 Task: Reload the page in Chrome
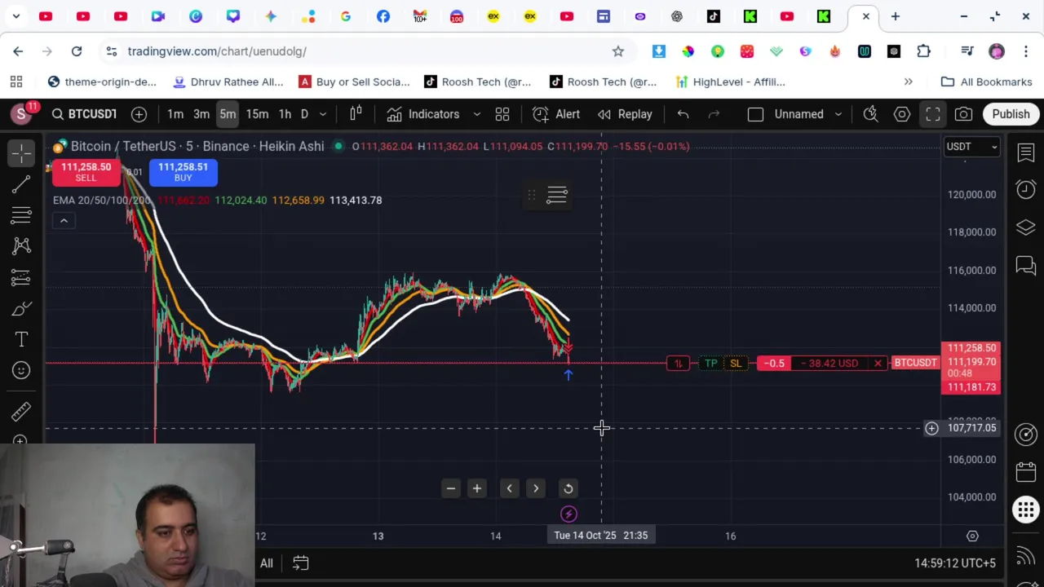(x=77, y=51)
